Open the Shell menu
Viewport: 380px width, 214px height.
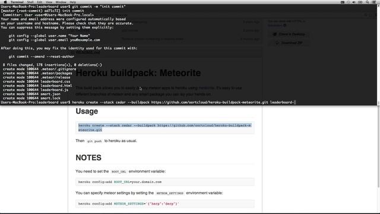[x=30, y=2]
